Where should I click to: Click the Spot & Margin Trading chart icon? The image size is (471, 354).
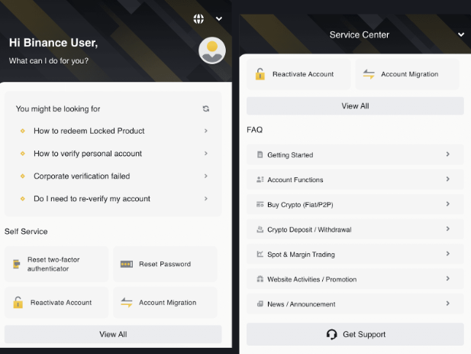260,255
